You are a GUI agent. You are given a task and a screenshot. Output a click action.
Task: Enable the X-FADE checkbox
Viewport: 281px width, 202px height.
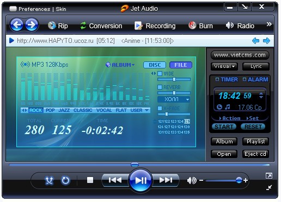160,108
